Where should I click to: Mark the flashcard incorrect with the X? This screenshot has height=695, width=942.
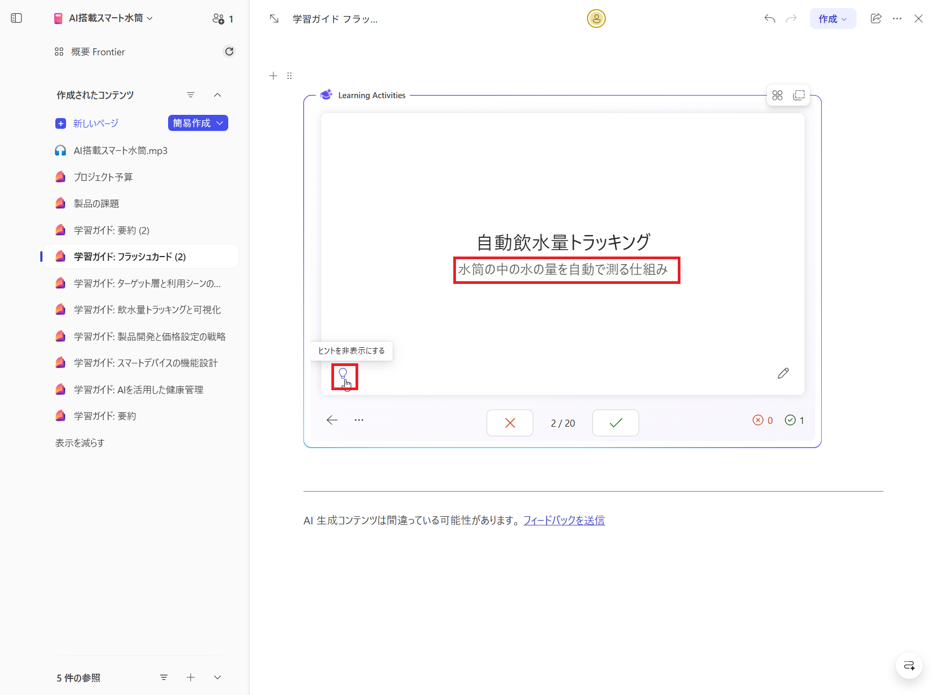click(509, 422)
